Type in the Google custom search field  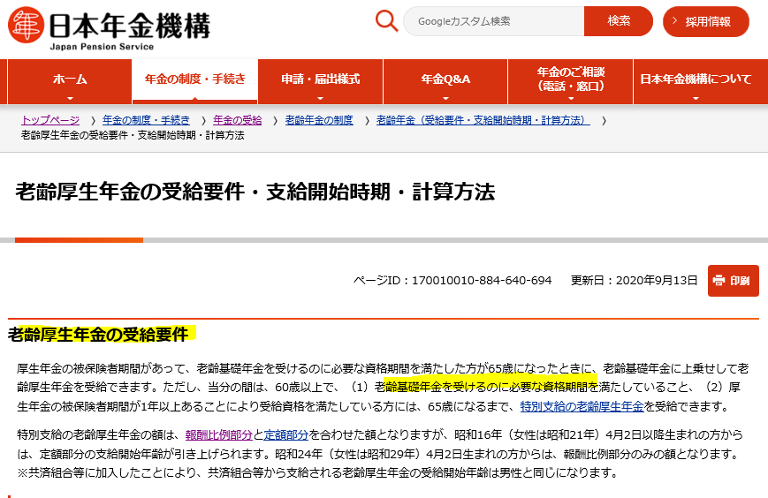pos(492,21)
